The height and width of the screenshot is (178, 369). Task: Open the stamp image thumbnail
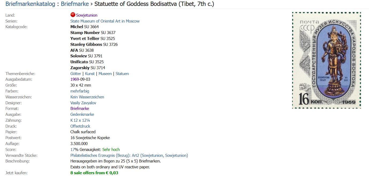point(326,60)
